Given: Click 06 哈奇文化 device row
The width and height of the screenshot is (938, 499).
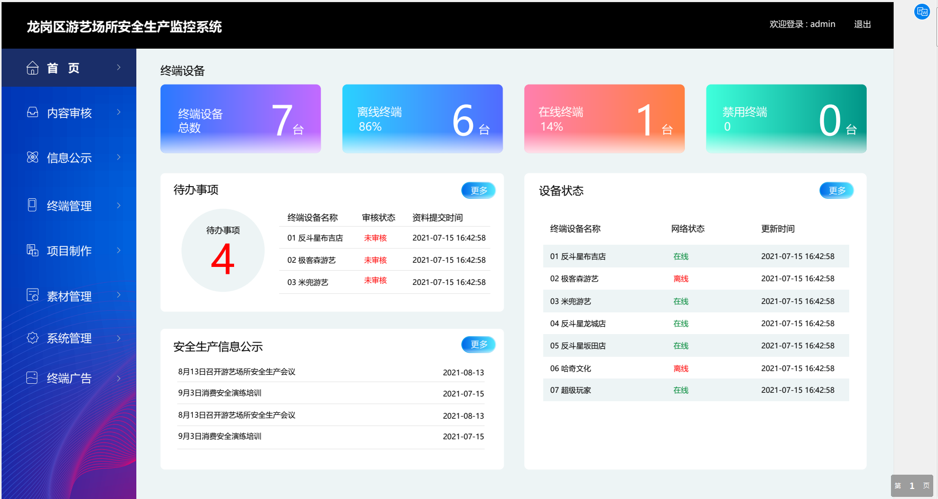Looking at the screenshot, I should (696, 368).
